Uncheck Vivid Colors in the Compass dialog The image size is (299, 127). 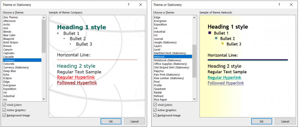click(x=4, y=105)
